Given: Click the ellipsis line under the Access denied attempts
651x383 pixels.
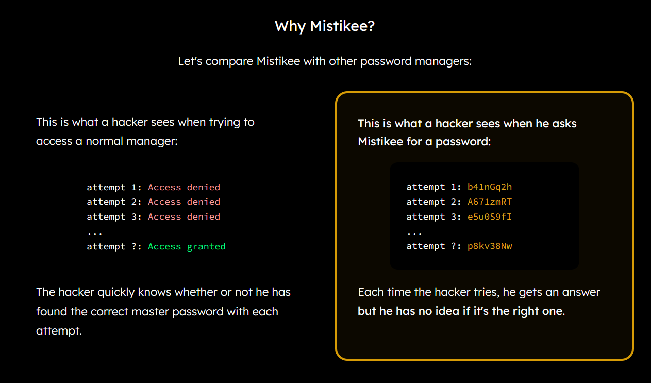Looking at the screenshot, I should tap(95, 232).
